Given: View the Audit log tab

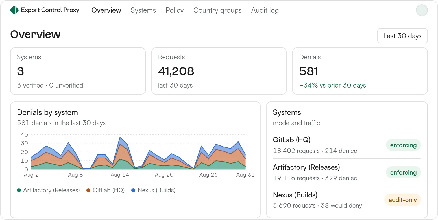Looking at the screenshot, I should pyautogui.click(x=265, y=10).
